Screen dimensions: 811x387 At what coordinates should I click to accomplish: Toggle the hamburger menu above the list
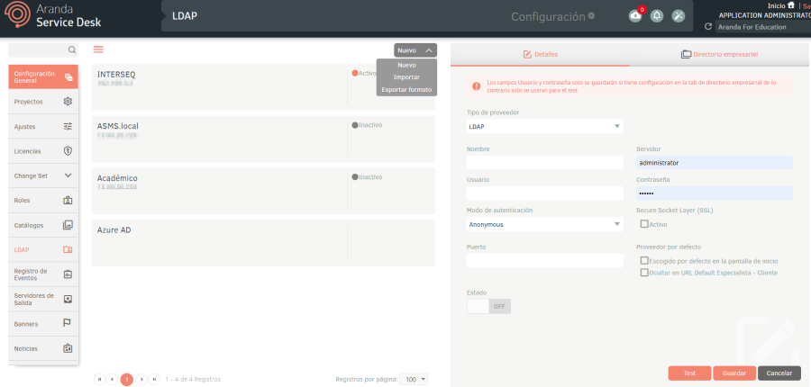(x=98, y=49)
